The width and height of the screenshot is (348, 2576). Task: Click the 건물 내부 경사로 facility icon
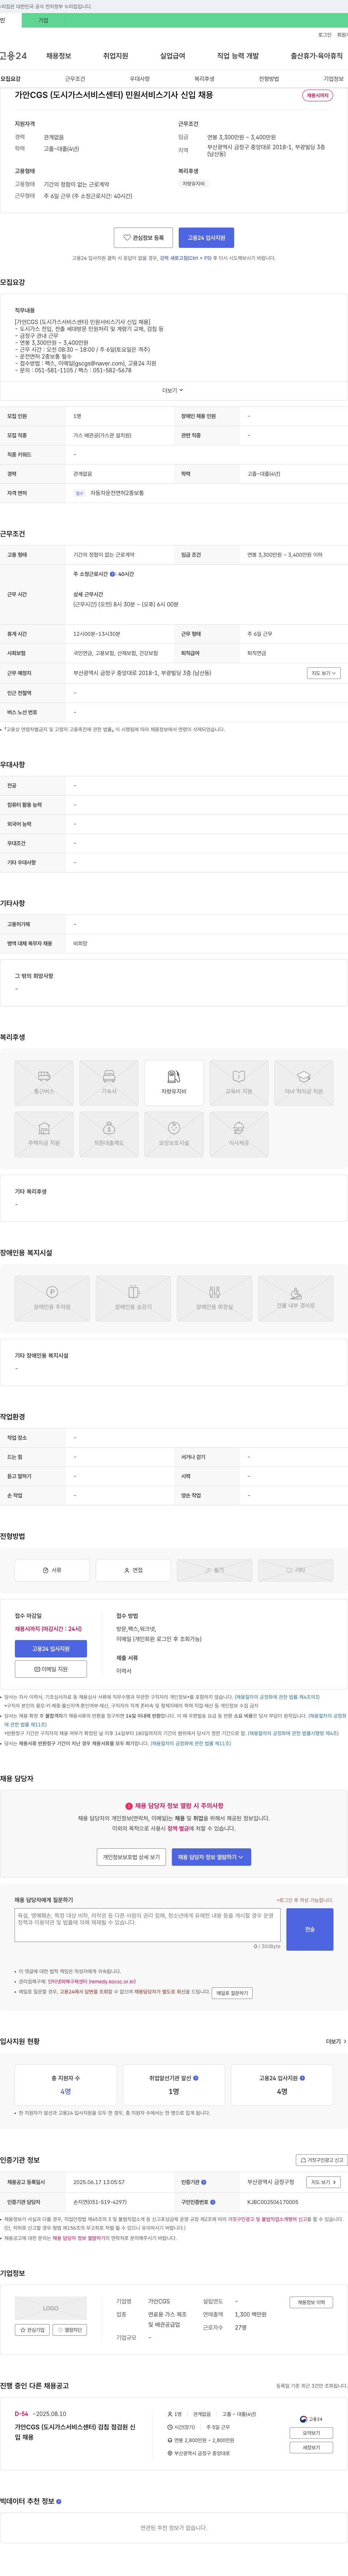296,1298
